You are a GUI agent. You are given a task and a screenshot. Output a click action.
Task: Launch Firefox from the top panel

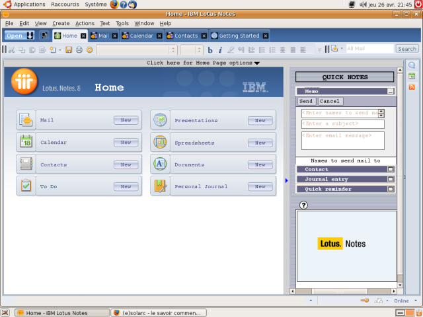[x=114, y=5]
